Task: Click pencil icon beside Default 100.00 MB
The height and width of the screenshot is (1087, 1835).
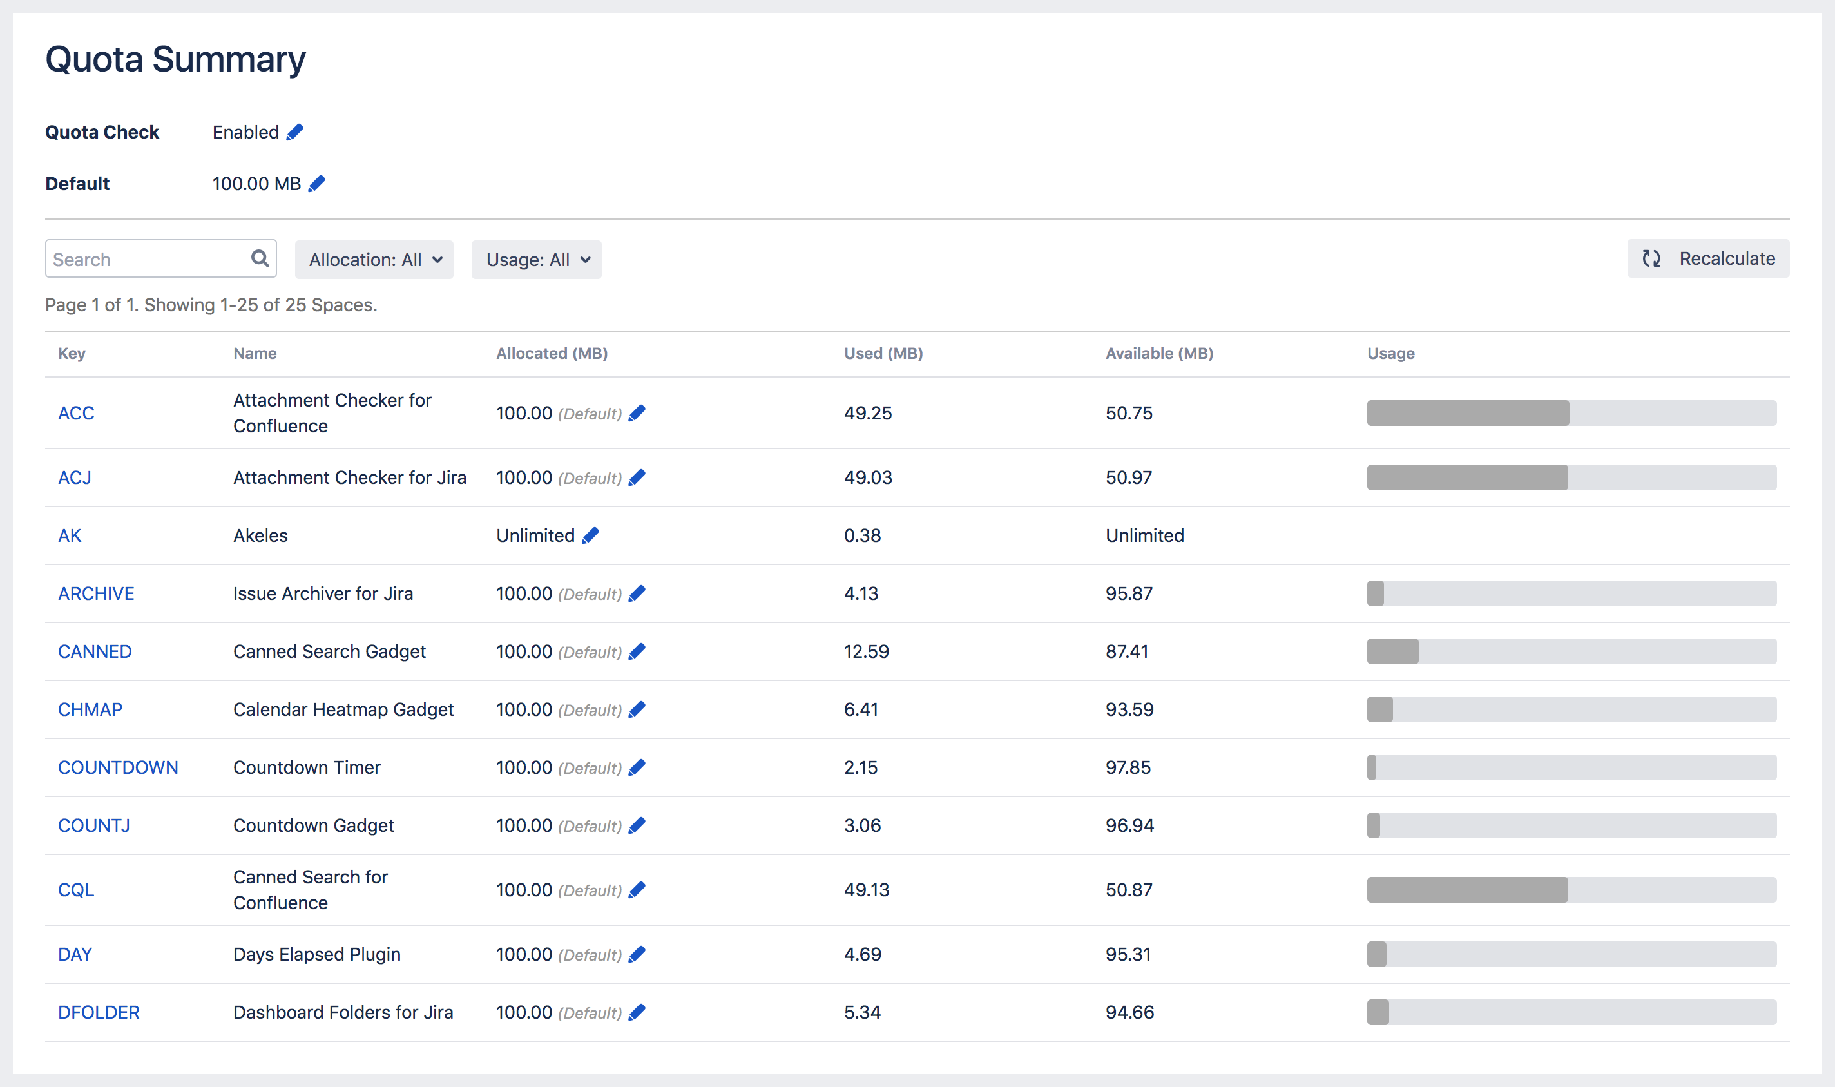Action: tap(316, 184)
